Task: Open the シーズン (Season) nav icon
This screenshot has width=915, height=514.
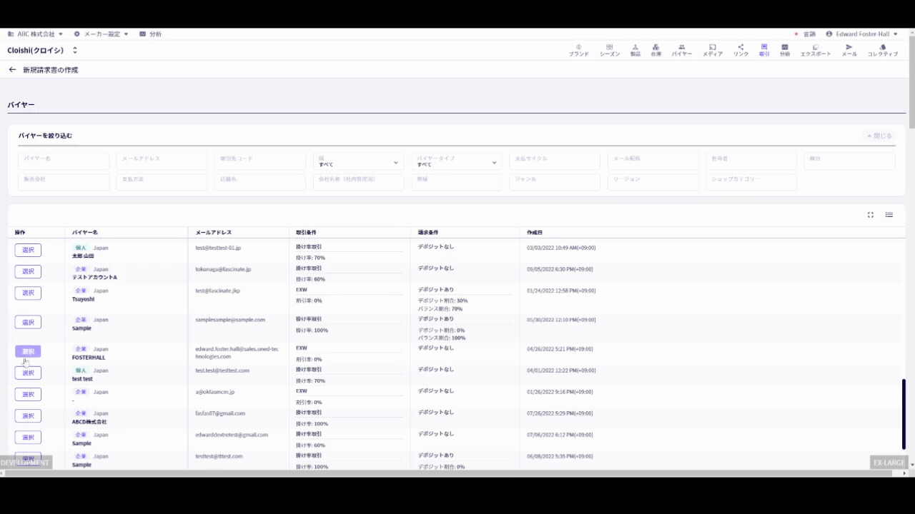Action: (x=609, y=50)
